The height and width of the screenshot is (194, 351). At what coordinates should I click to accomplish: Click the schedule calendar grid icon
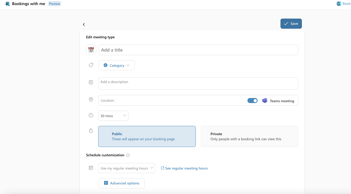point(91,168)
